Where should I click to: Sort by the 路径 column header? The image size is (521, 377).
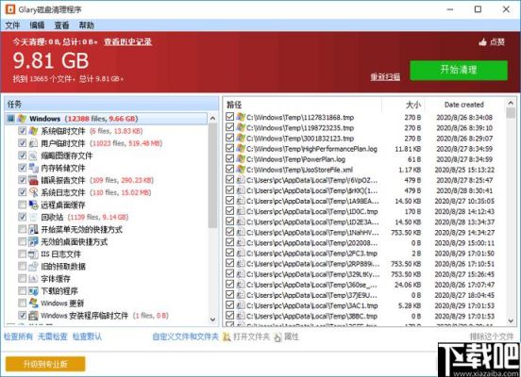click(x=302, y=105)
